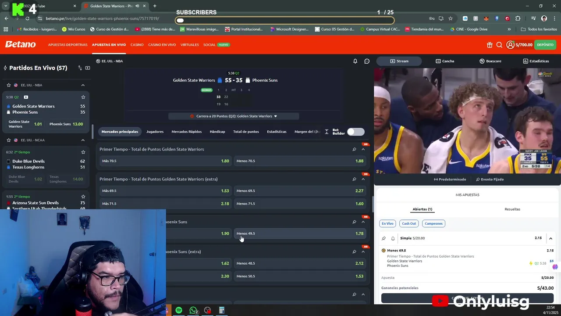Favorite the Warriors vs Suns match star

pyautogui.click(x=83, y=97)
